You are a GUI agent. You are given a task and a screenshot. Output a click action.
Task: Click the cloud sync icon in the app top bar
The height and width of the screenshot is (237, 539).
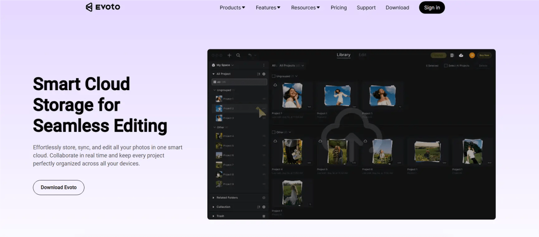click(461, 55)
